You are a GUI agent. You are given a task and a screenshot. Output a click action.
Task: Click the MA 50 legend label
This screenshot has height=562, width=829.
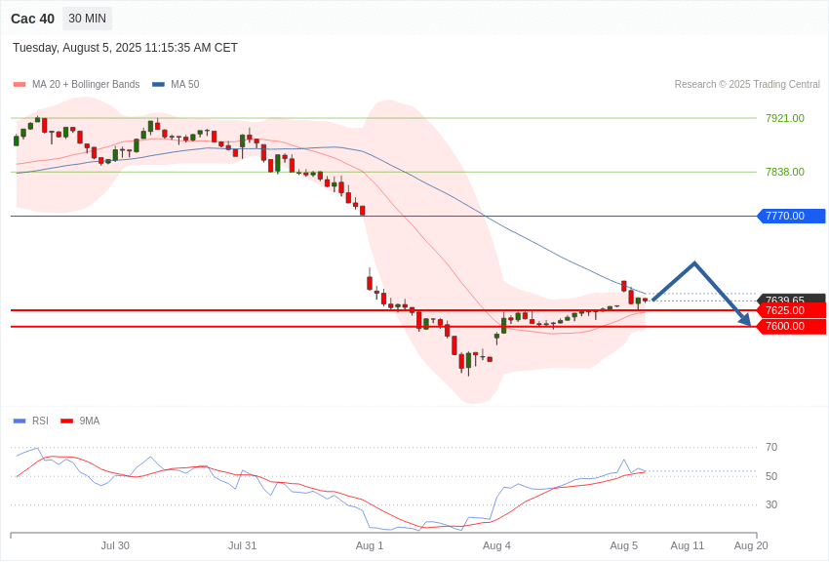pyautogui.click(x=185, y=85)
